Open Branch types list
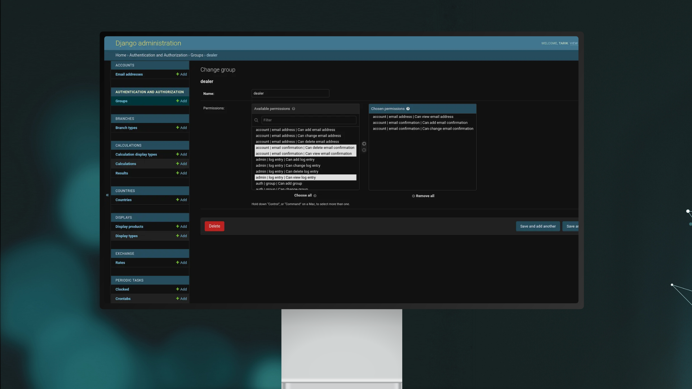692x389 pixels. click(x=126, y=128)
